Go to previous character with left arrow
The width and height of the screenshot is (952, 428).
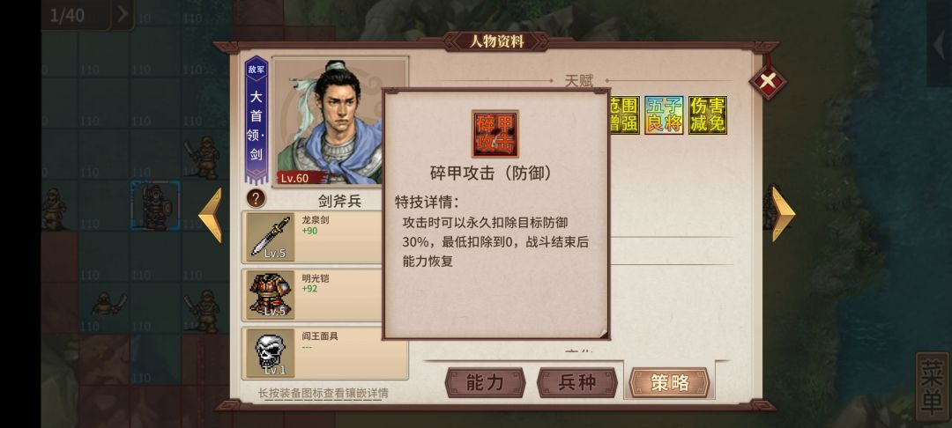(x=210, y=215)
